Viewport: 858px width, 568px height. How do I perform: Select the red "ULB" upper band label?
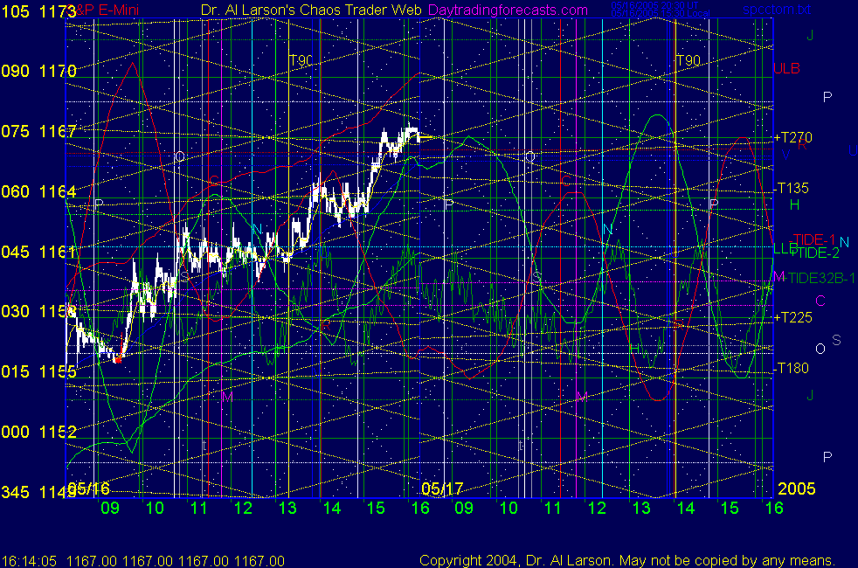pyautogui.click(x=787, y=68)
